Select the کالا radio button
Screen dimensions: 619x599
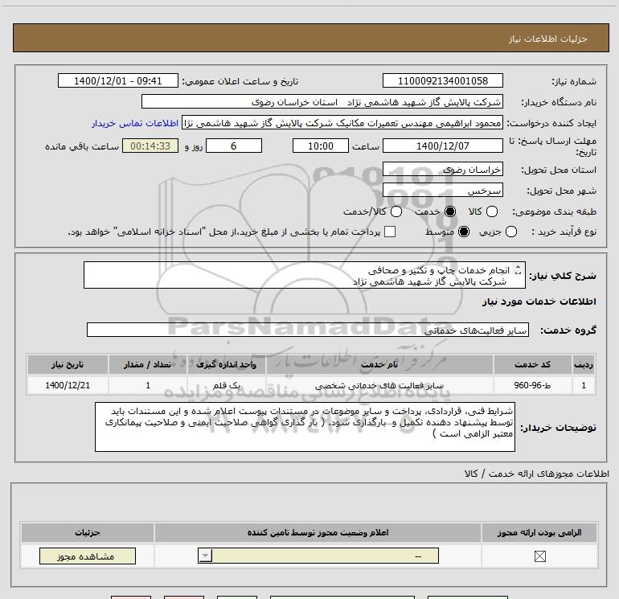(491, 211)
